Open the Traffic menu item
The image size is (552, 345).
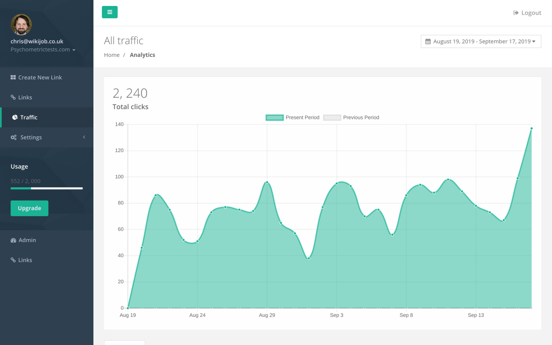point(29,117)
